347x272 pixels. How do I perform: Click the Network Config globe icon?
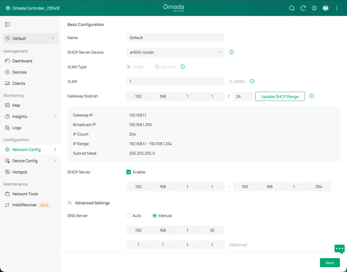tap(7, 150)
